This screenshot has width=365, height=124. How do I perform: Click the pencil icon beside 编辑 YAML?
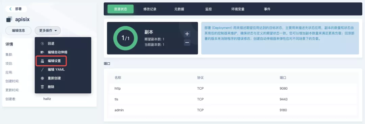point(42,69)
